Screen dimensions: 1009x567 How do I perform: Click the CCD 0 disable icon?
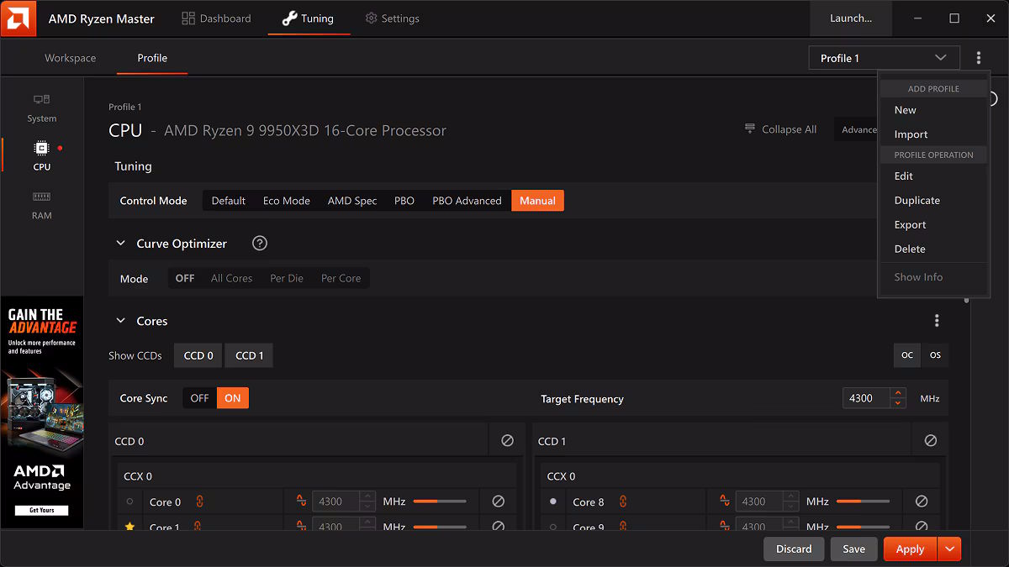pyautogui.click(x=507, y=441)
